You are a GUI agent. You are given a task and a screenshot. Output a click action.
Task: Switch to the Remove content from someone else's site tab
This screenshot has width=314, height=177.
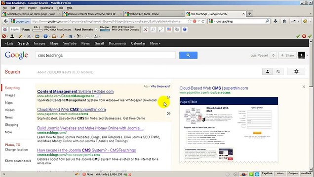click(x=92, y=14)
